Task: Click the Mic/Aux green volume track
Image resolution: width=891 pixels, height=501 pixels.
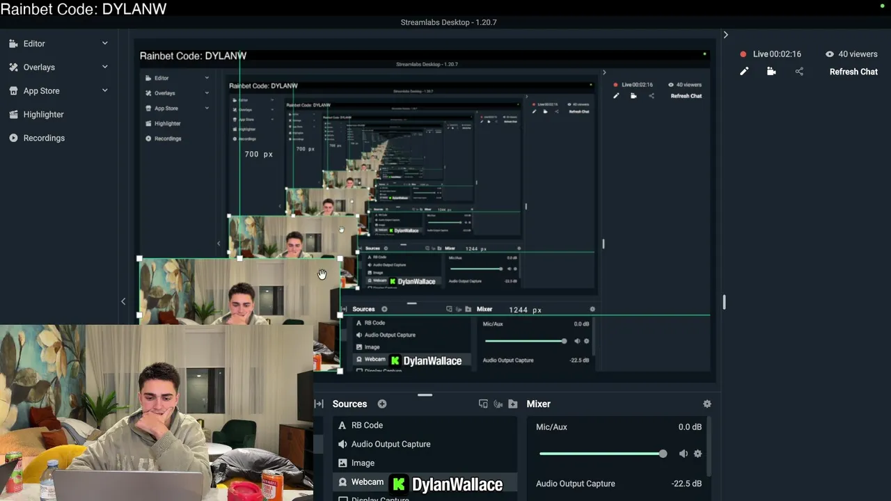Action: (600, 454)
